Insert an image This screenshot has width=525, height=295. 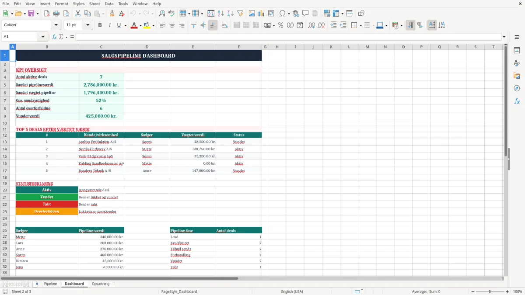[252, 14]
